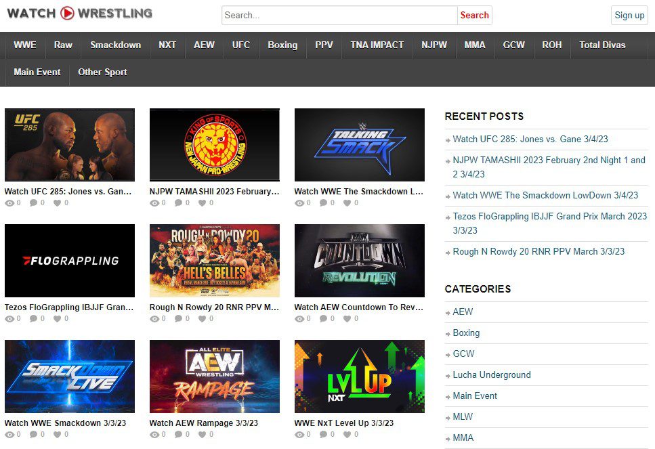Open recent post NJPW TAMASHII 2023 February
This screenshot has width=655, height=449.
click(x=549, y=167)
